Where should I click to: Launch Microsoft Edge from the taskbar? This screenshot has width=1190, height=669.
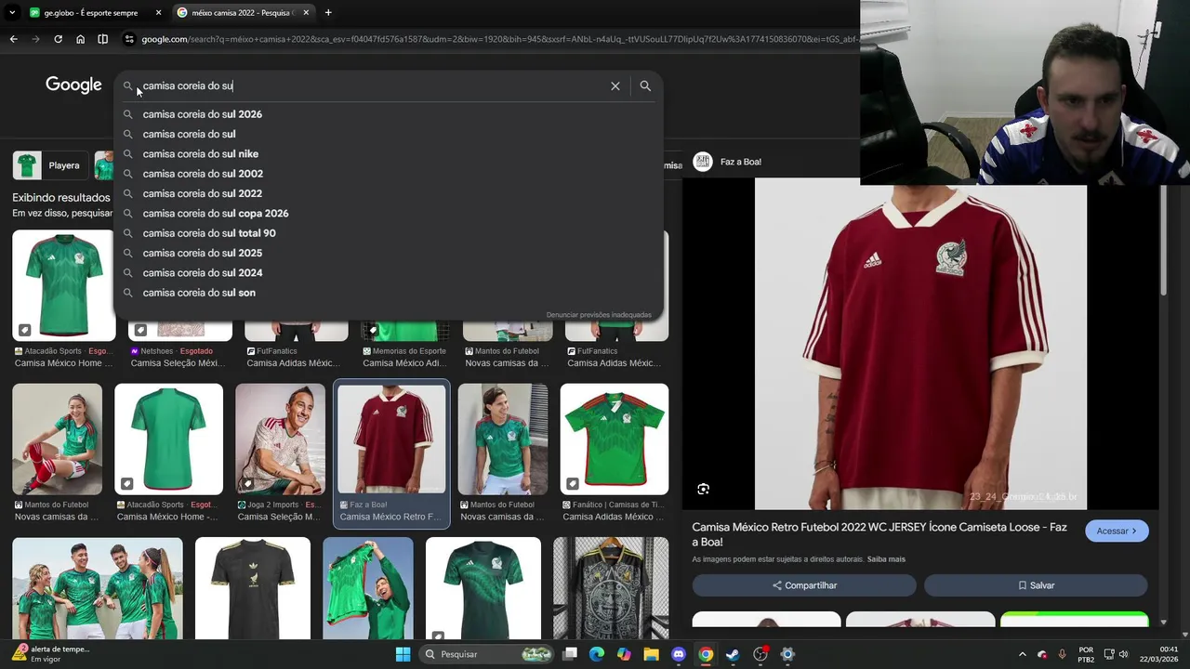pos(597,654)
